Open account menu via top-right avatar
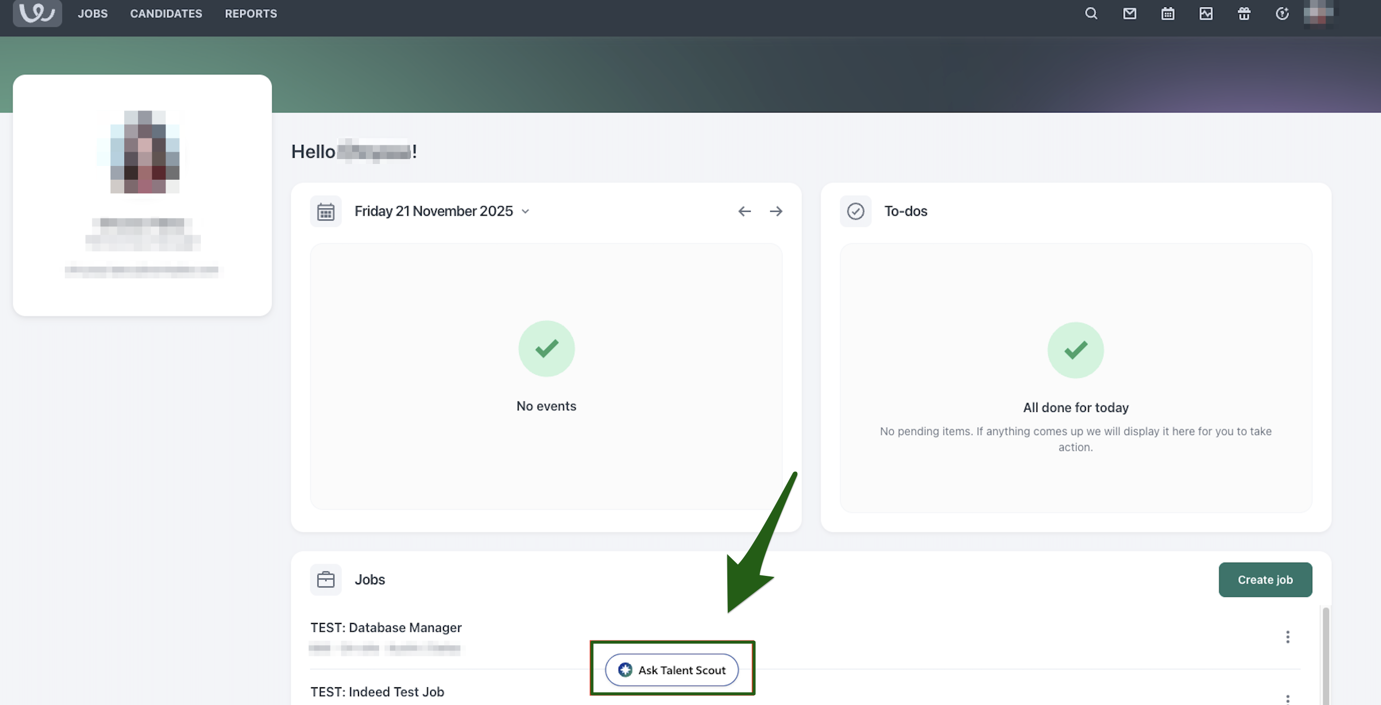Viewport: 1381px width, 705px height. (1318, 13)
